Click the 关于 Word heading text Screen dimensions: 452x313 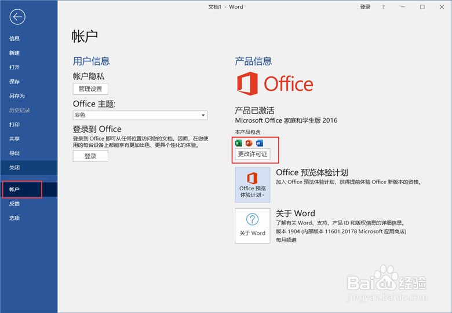tap(296, 213)
